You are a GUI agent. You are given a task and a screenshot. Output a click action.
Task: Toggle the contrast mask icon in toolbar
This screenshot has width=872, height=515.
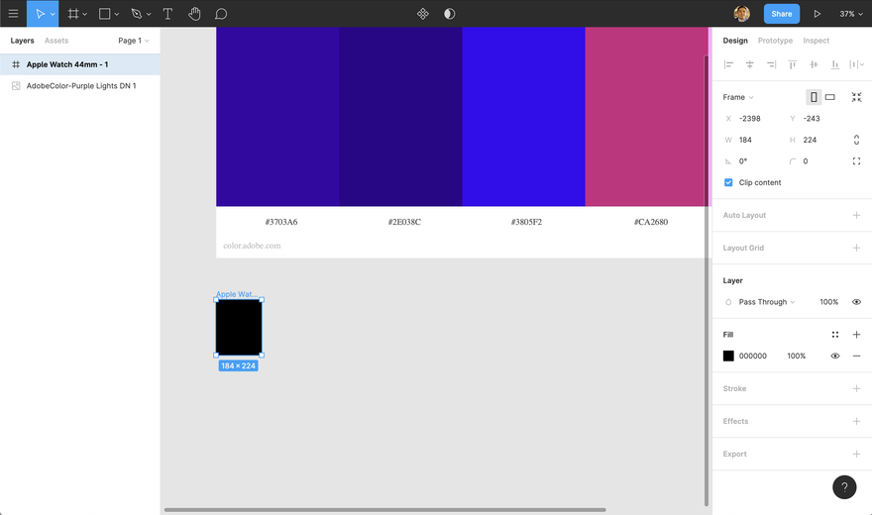point(449,14)
